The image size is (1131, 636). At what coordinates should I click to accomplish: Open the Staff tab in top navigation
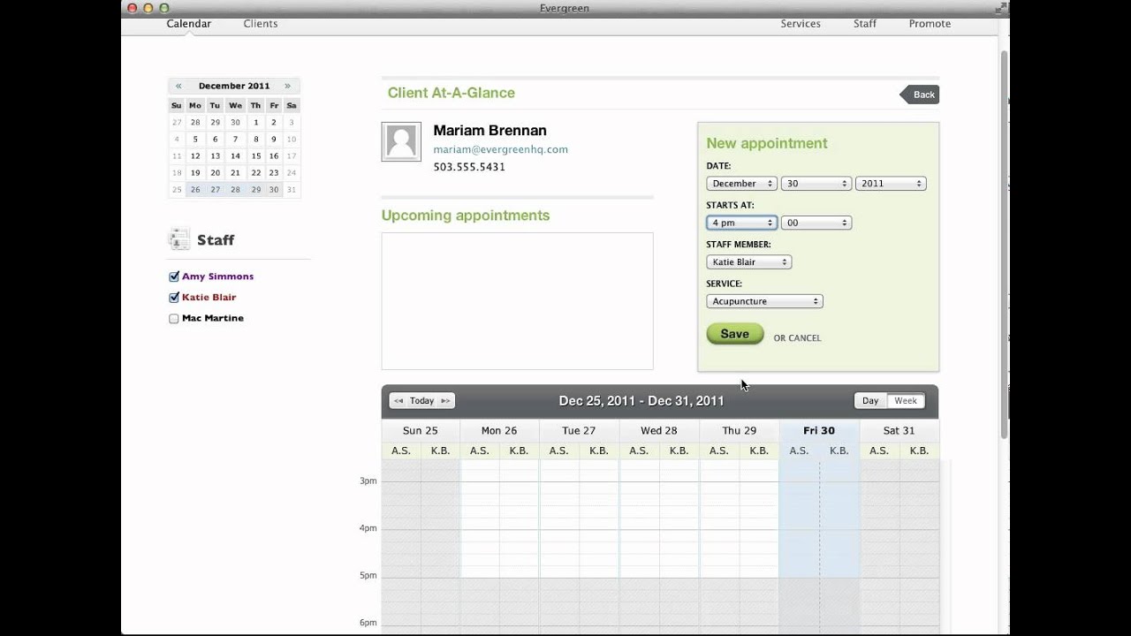(865, 24)
